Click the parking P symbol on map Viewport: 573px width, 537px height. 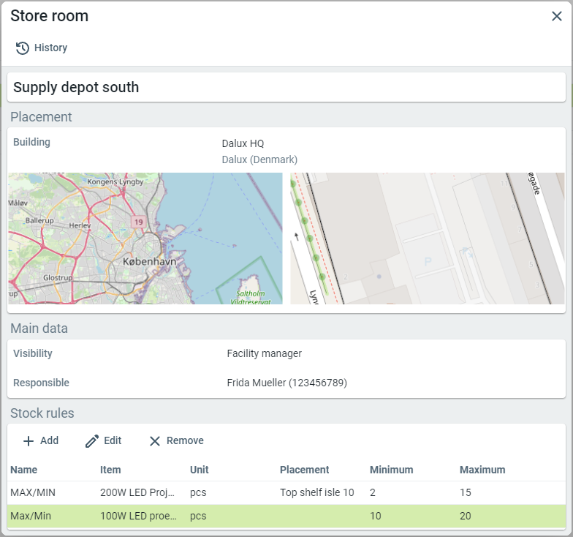point(428,262)
